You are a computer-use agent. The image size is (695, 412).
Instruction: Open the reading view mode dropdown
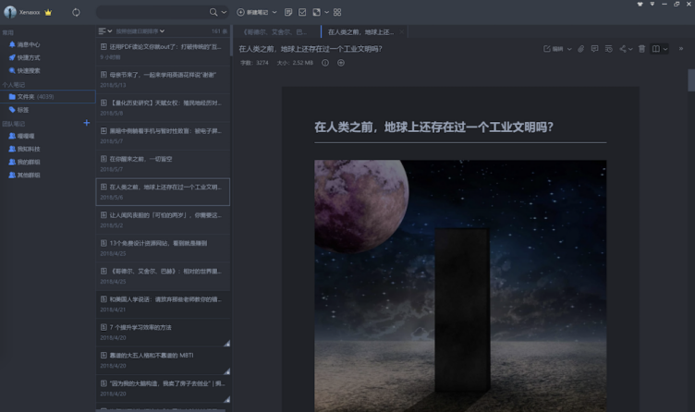659,48
